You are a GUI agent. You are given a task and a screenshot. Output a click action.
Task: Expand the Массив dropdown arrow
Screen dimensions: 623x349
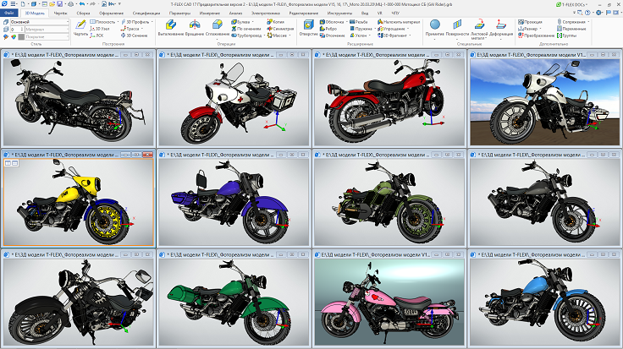click(x=289, y=35)
